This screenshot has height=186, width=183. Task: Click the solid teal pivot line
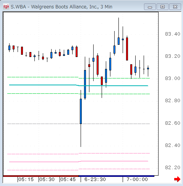pyautogui.click(x=79, y=85)
